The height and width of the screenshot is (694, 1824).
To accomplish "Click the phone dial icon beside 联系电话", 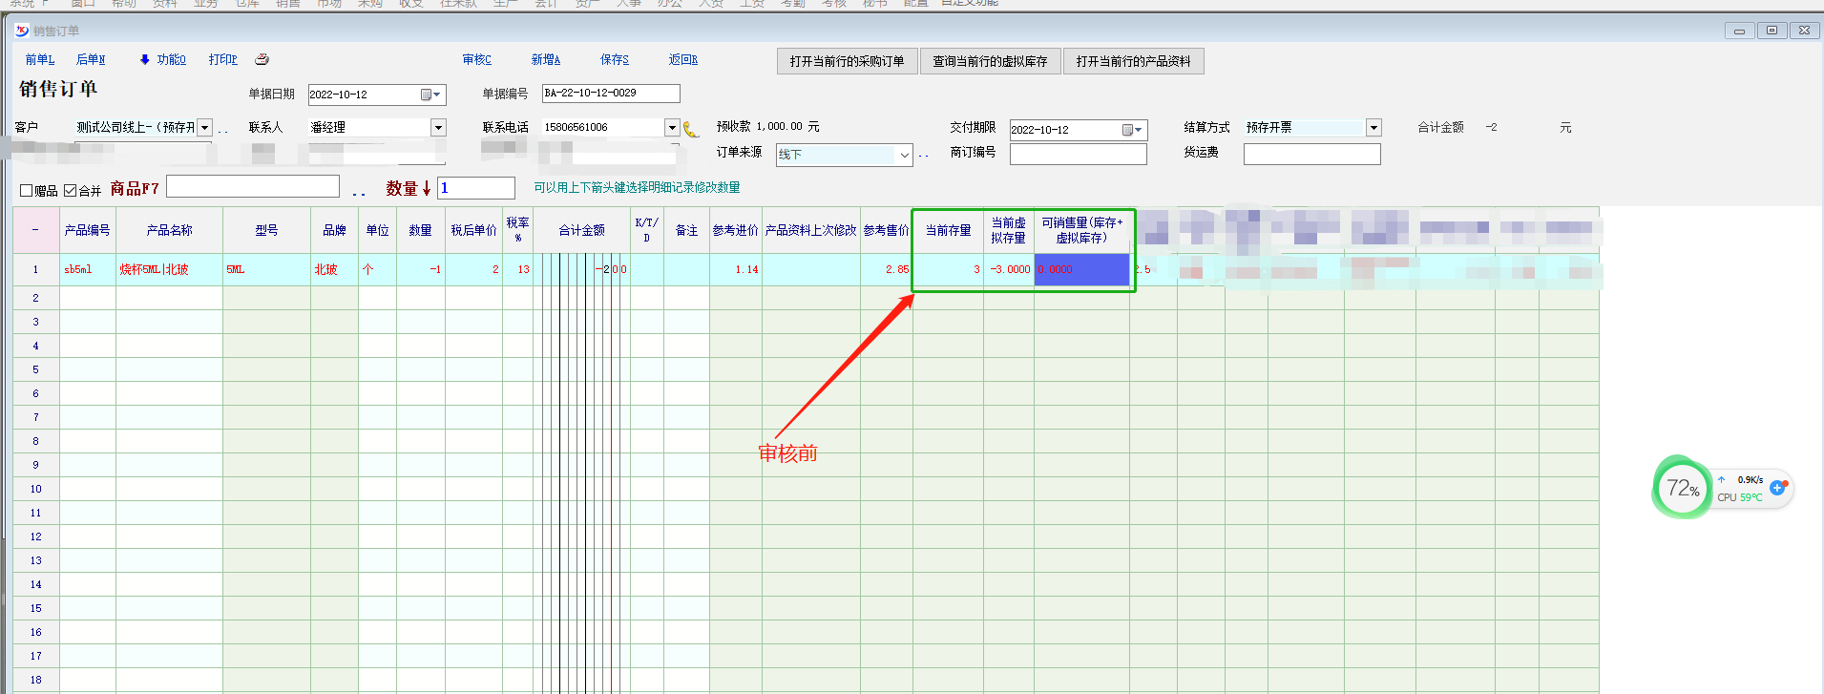I will 691,129.
